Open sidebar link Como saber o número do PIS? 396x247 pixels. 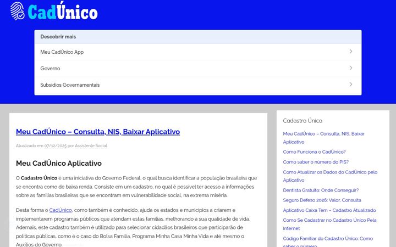(316, 162)
